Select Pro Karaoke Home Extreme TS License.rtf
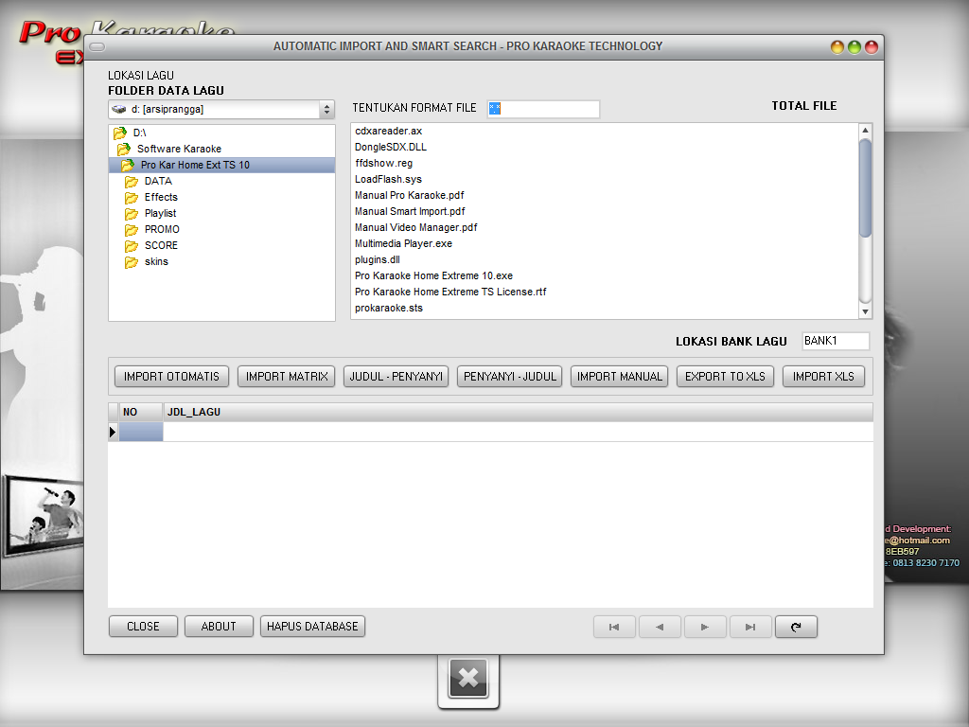This screenshot has height=727, width=969. click(x=450, y=292)
